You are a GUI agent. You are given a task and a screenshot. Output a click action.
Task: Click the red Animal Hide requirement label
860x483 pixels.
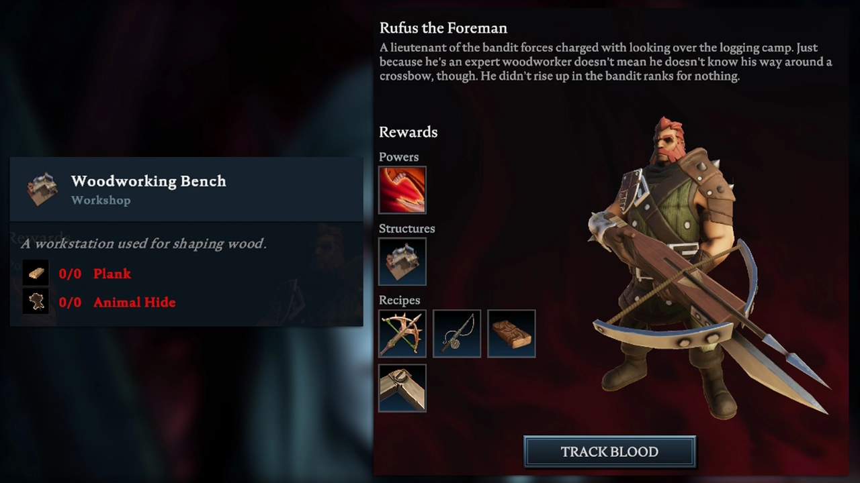[x=134, y=302]
